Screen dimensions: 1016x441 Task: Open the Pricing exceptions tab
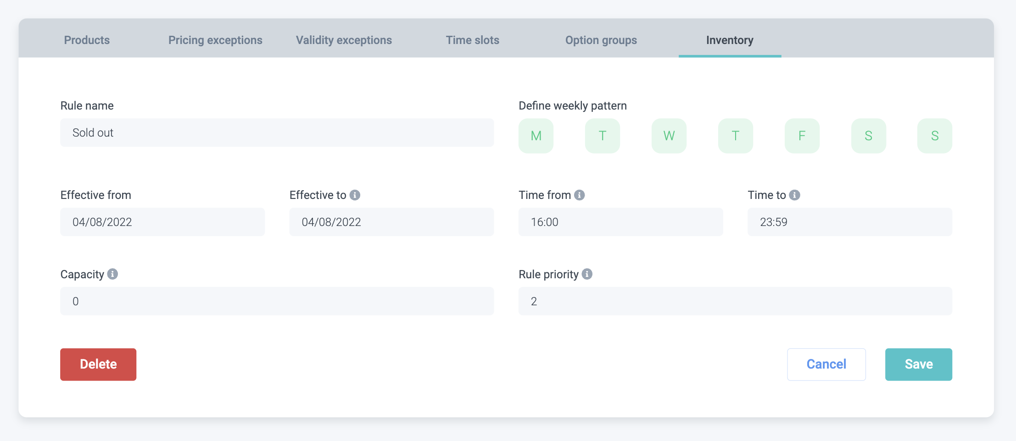tap(215, 40)
